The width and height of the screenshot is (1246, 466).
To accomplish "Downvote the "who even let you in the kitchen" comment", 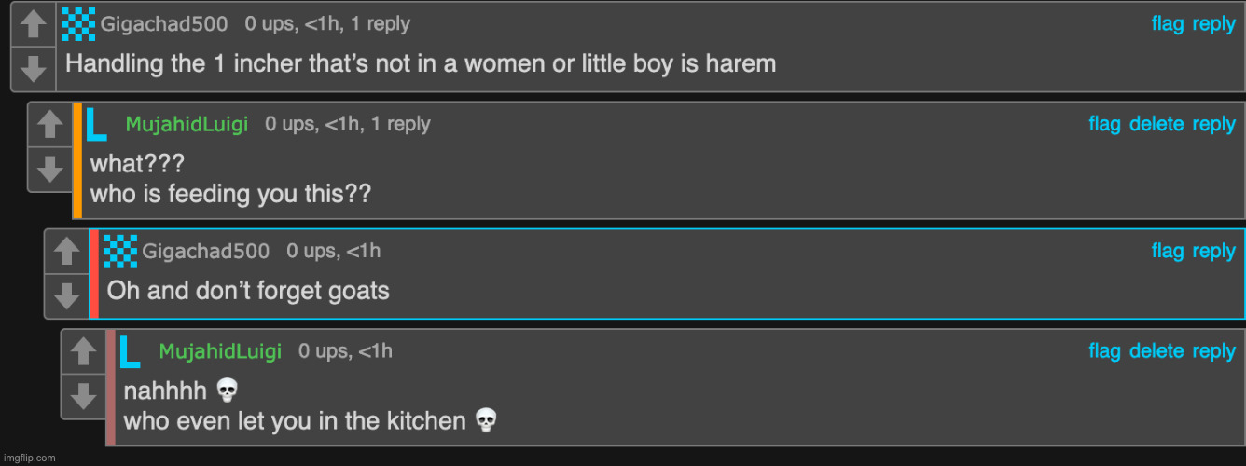I will (x=84, y=396).
